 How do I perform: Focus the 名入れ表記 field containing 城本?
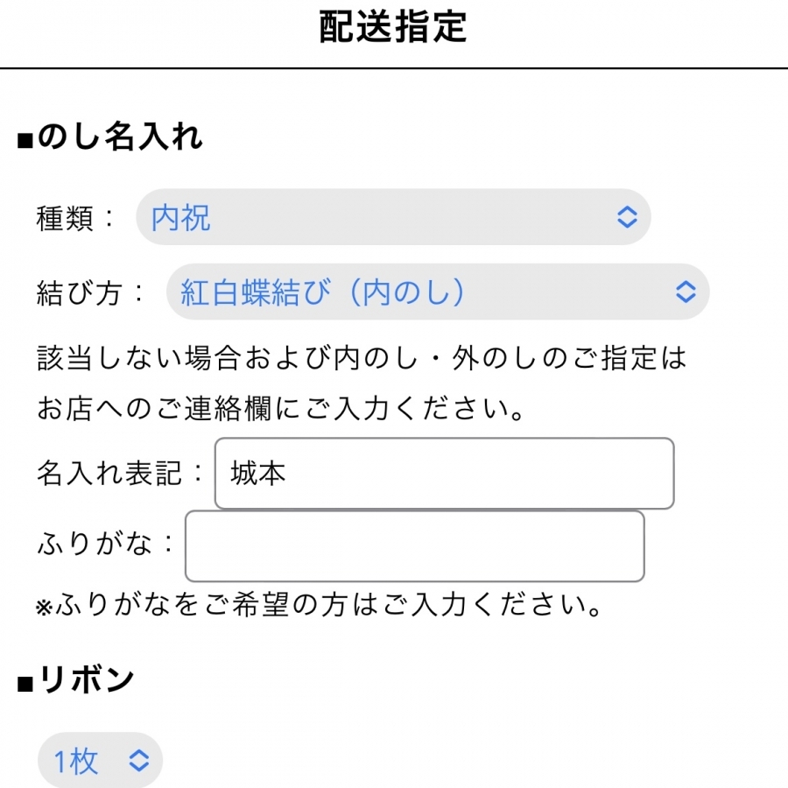(x=444, y=474)
